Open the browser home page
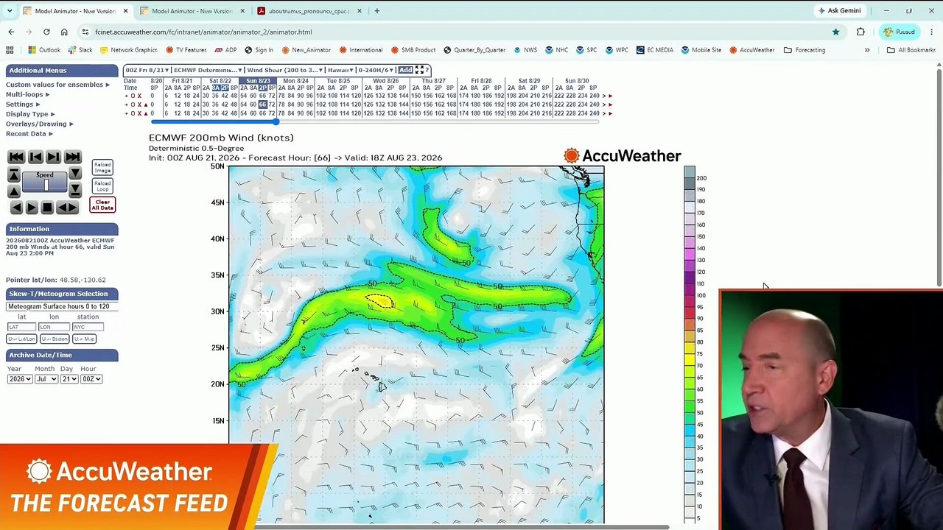943x530 pixels. pos(64,32)
